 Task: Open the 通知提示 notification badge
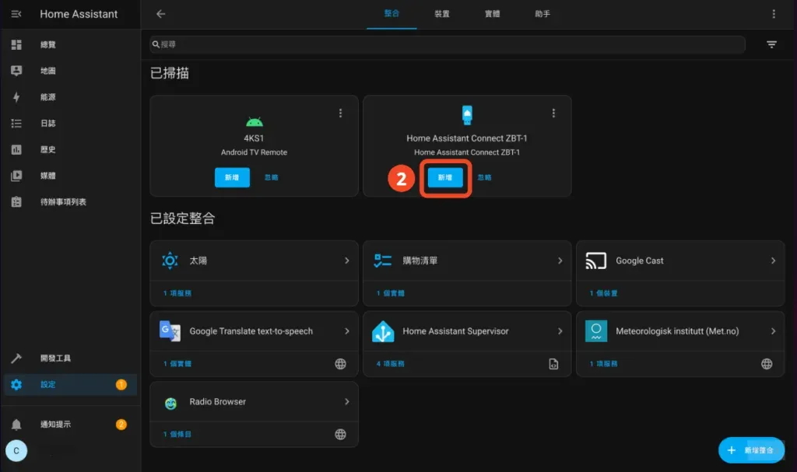pyautogui.click(x=121, y=425)
